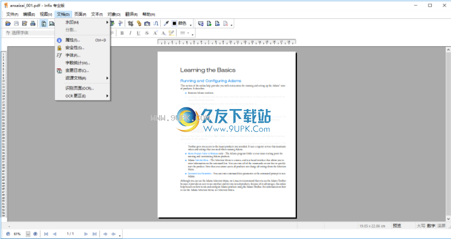451x239 pixels.
Task: Click the Save disk icon
Action: coord(17,24)
